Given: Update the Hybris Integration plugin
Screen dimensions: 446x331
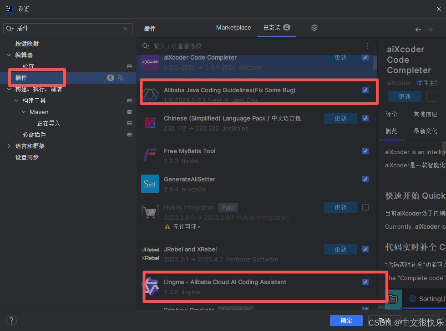Looking at the screenshot, I should (340, 207).
